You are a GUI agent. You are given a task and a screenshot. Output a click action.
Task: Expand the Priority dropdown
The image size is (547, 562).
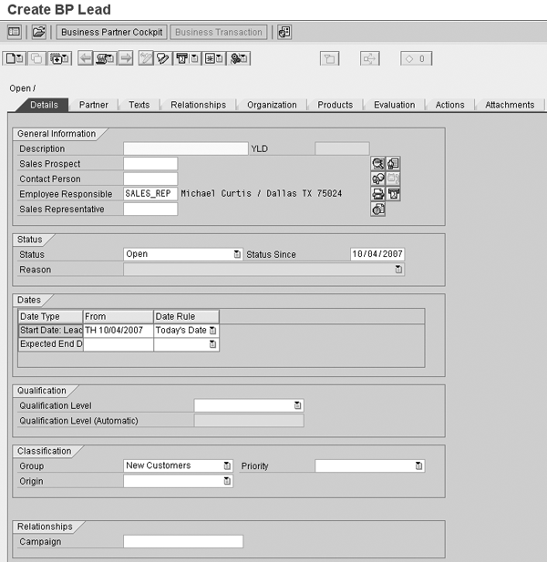coord(419,465)
